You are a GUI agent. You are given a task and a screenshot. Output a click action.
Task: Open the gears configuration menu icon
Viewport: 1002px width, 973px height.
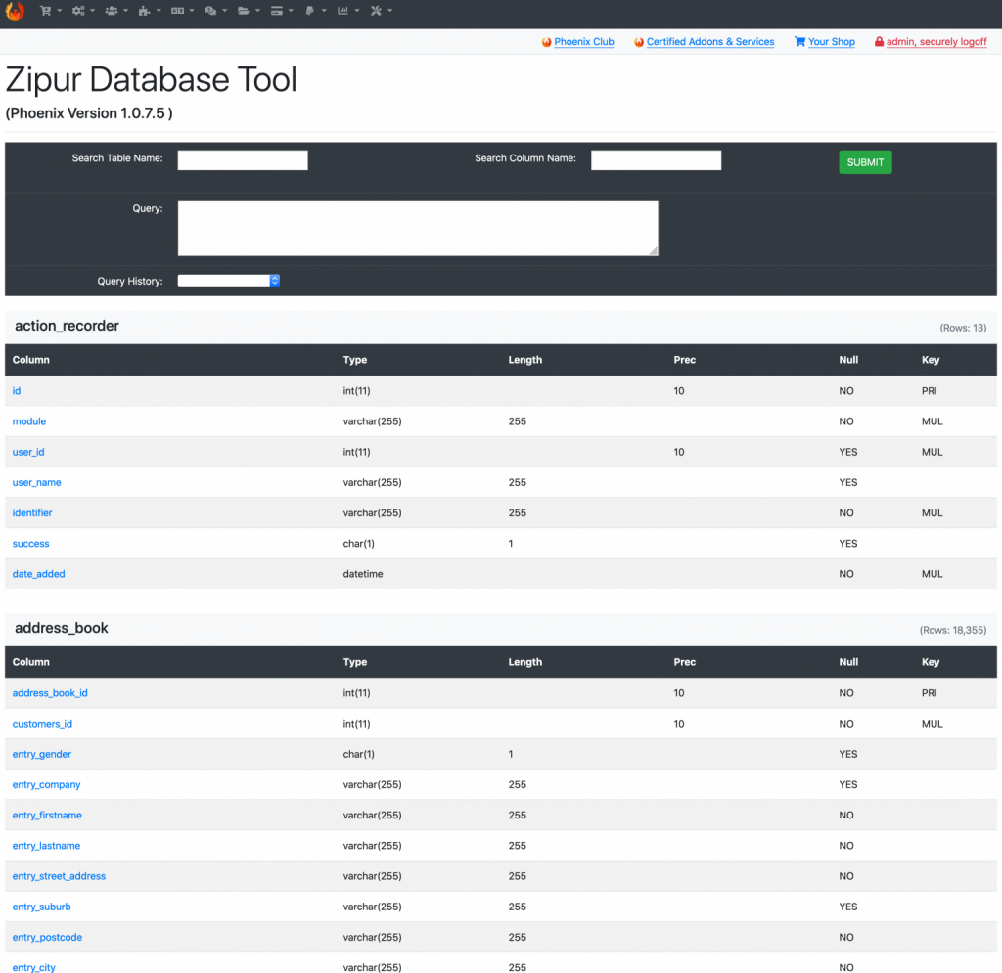[78, 10]
